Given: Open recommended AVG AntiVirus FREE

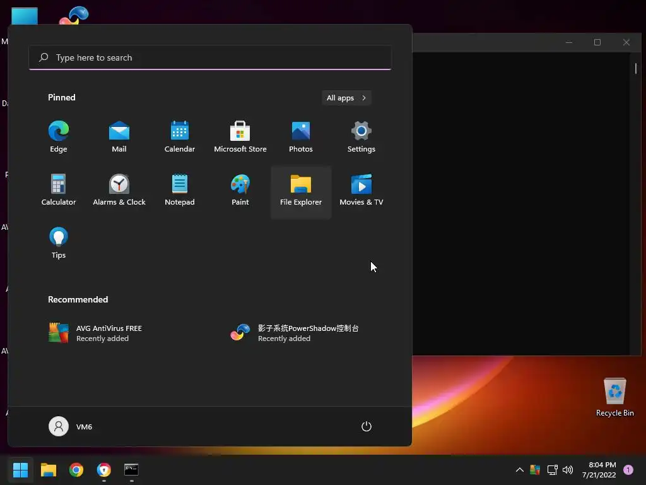Looking at the screenshot, I should coord(95,333).
